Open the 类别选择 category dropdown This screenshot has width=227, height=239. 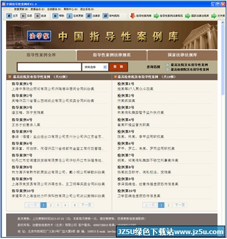95,67
